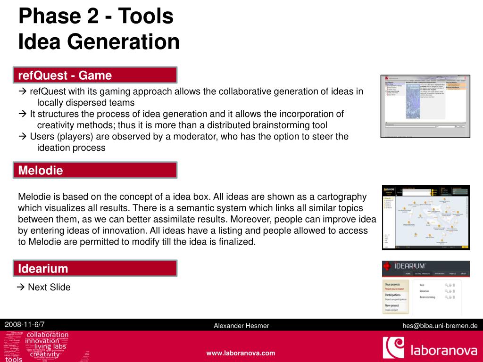Screen dimensions: 483x362
Task: Open the 'brainstorming' project in Idearium list
Action: [427, 297]
